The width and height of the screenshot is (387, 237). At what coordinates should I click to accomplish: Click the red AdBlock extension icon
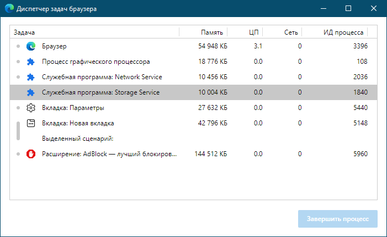coord(31,154)
